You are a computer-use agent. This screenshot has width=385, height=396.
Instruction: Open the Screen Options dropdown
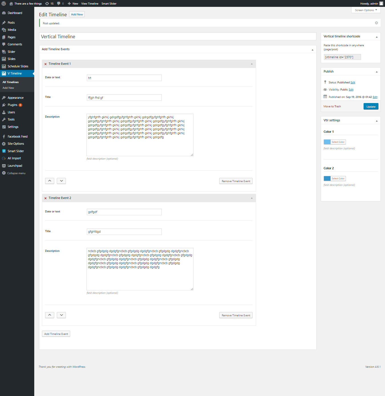pyautogui.click(x=366, y=10)
